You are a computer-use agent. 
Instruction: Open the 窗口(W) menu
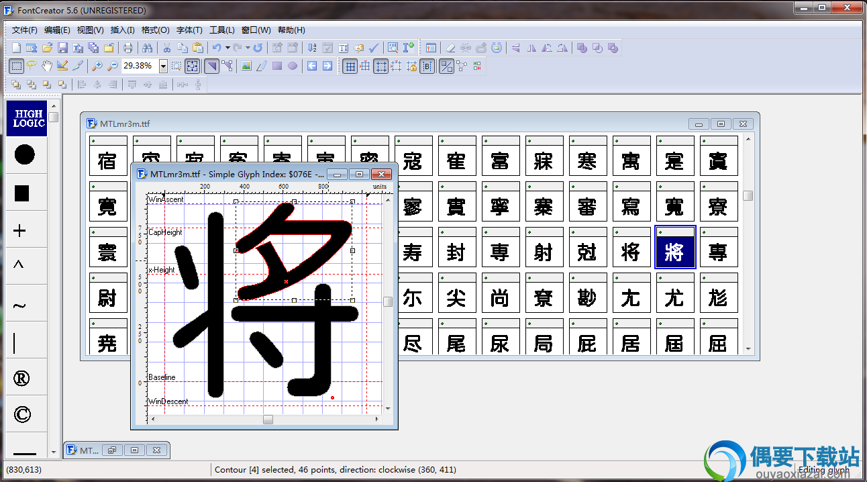(x=256, y=30)
